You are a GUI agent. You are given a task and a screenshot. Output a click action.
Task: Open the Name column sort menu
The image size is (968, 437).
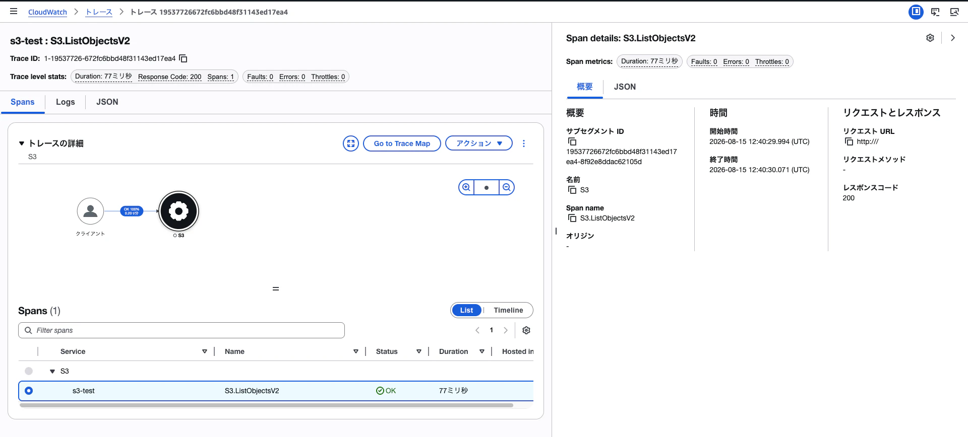(x=356, y=351)
